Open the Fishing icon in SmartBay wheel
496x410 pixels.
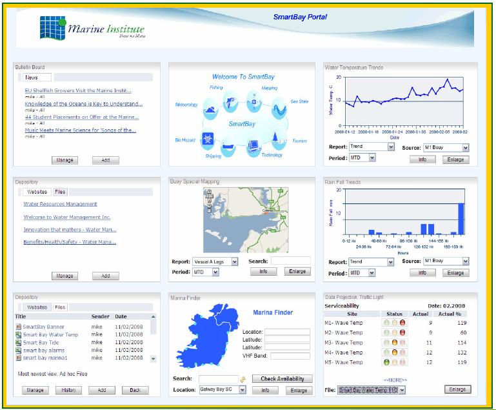coord(231,101)
